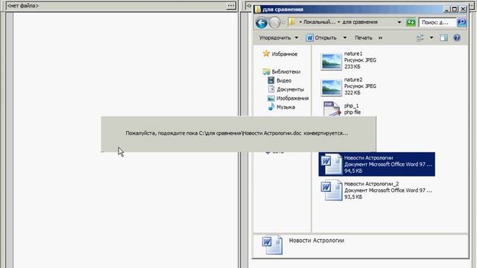This screenshot has width=477, height=268.
Task: Select Новости Астрологии Word document icon
Action: point(332,165)
